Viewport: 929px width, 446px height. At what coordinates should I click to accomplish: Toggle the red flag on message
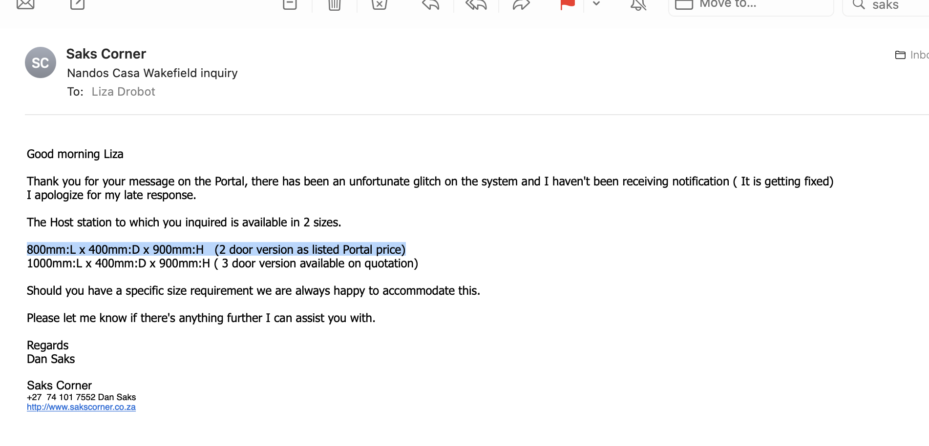point(567,4)
